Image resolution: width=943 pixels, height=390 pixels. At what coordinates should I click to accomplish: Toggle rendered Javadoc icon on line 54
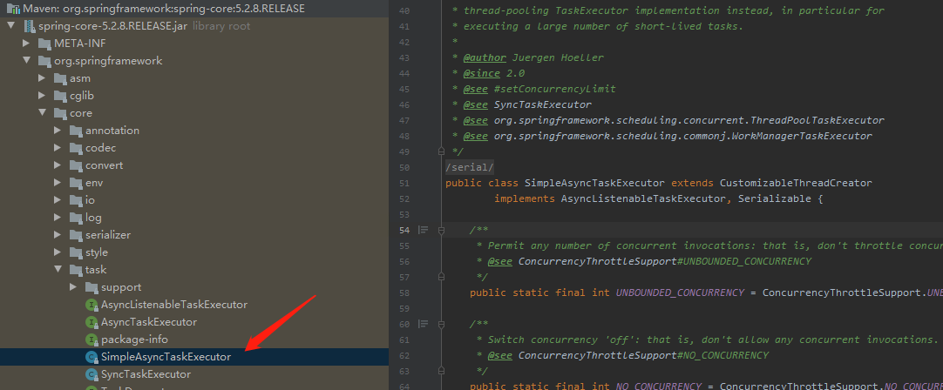click(424, 230)
